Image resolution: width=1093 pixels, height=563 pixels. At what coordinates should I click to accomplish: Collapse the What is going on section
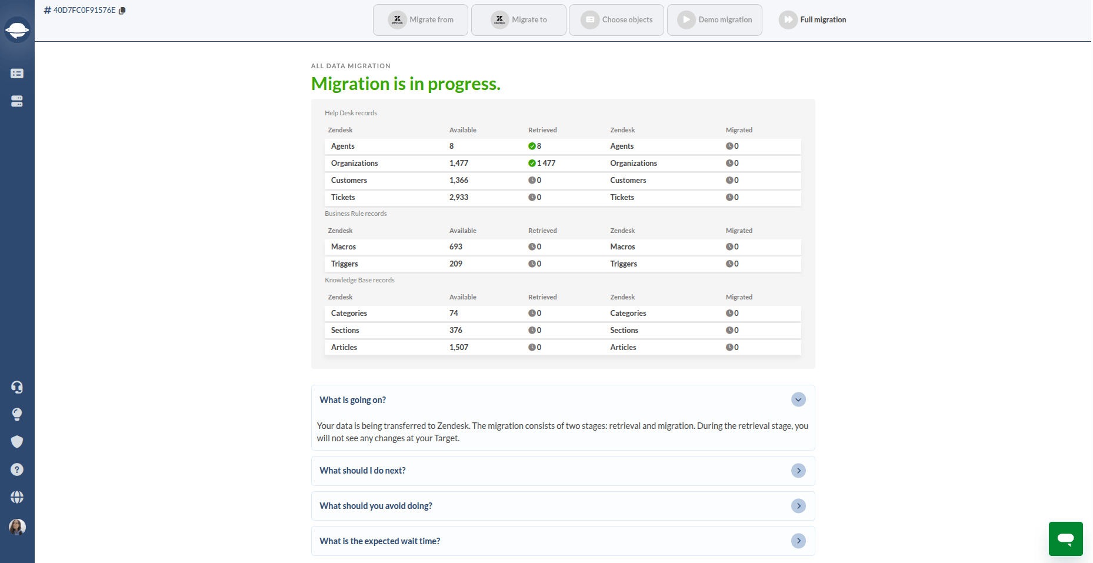(x=798, y=400)
